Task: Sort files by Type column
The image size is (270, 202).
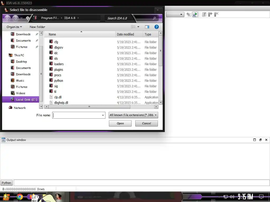Action: coord(151,34)
